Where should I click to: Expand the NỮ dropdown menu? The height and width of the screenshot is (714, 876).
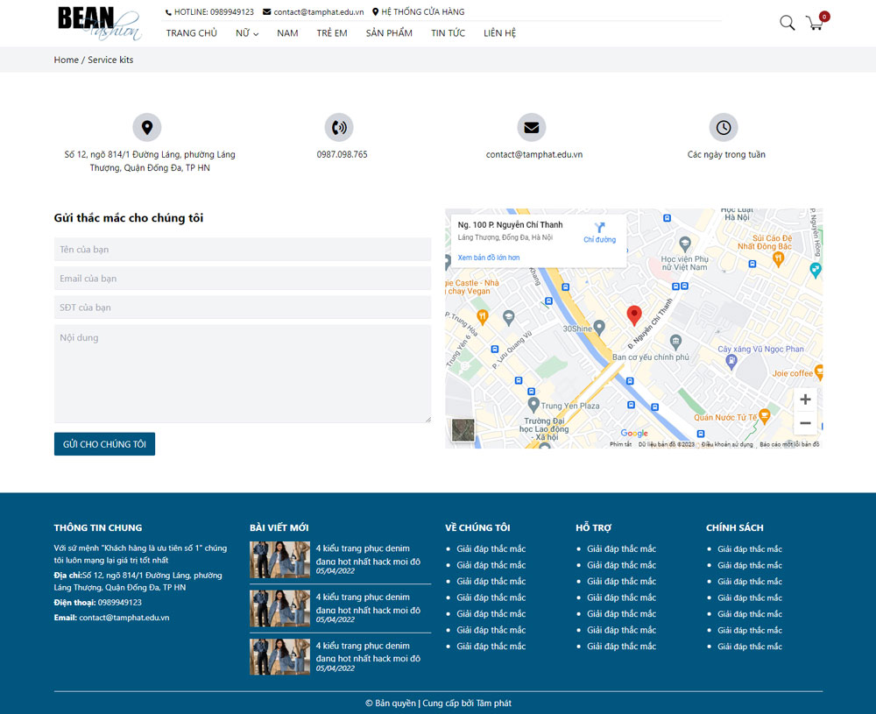coord(247,33)
